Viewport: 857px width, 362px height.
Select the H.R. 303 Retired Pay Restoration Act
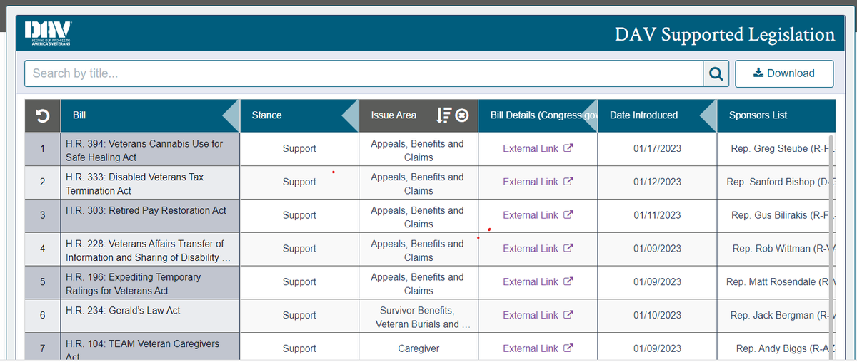coord(150,216)
